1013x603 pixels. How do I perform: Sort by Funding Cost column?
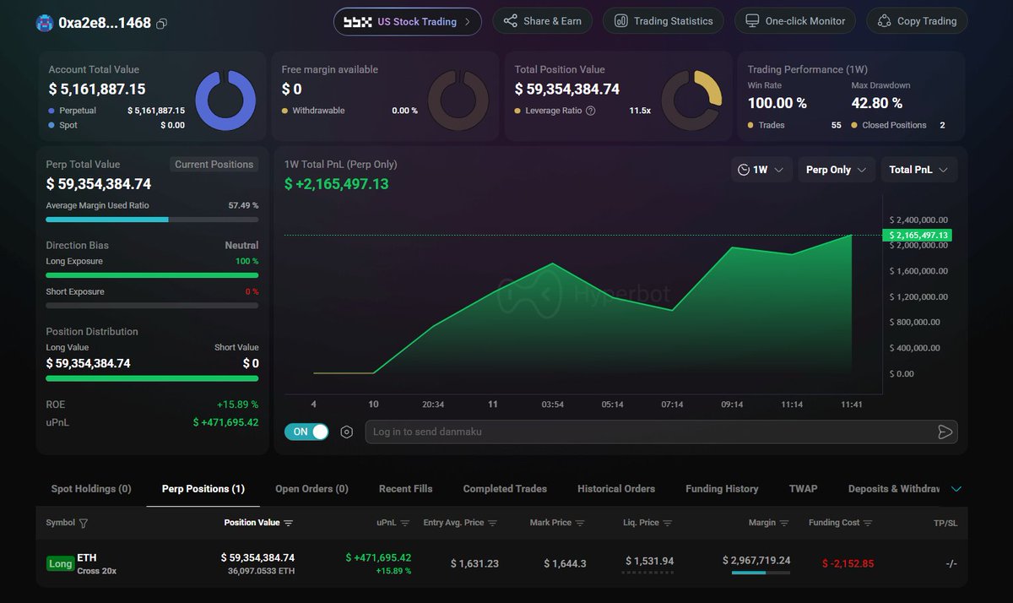point(868,523)
